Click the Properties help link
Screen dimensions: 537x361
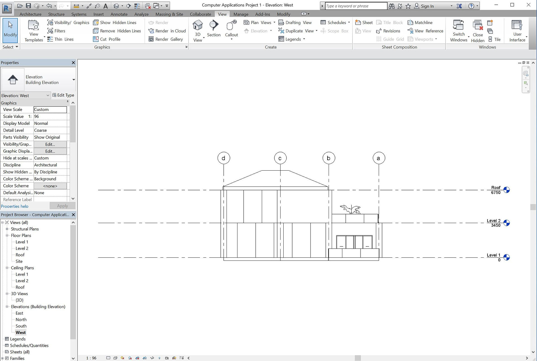(15, 206)
